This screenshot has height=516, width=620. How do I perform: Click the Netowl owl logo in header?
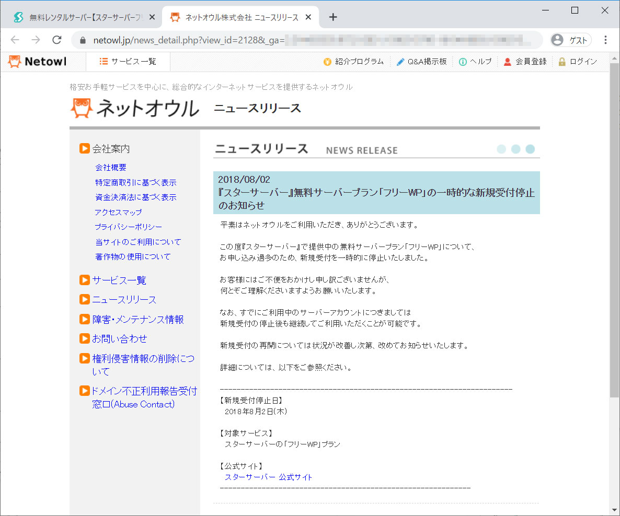coord(37,62)
